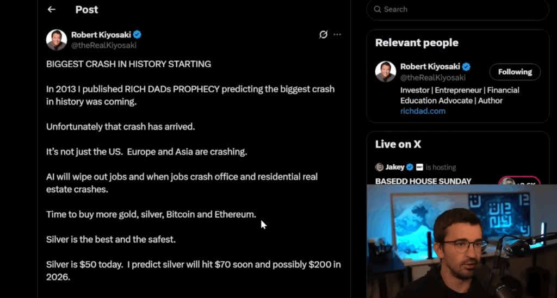The image size is (557, 298).
Task: Click the magnifier icon in search bar
Action: [376, 9]
